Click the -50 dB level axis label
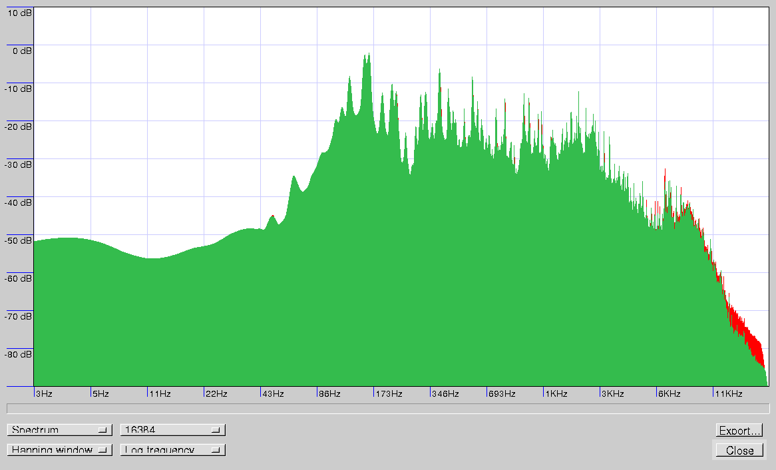This screenshot has width=776, height=470. click(18, 240)
